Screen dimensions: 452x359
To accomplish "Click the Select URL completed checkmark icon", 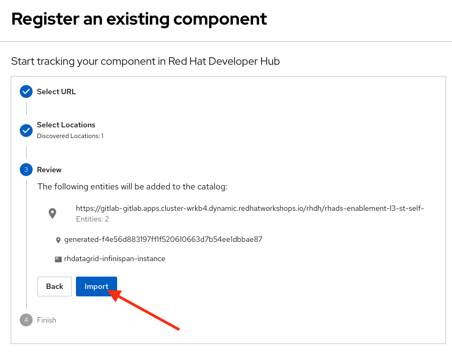I will (x=26, y=91).
